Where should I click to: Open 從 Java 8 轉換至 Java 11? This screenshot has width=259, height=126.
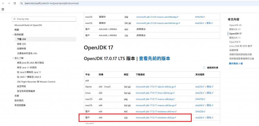click(x=29, y=72)
